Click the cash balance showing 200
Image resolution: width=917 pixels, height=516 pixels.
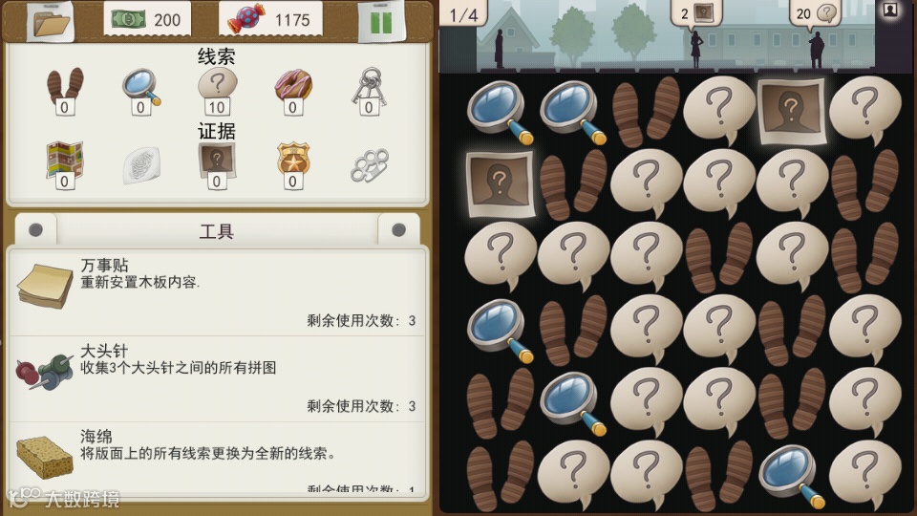point(147,19)
